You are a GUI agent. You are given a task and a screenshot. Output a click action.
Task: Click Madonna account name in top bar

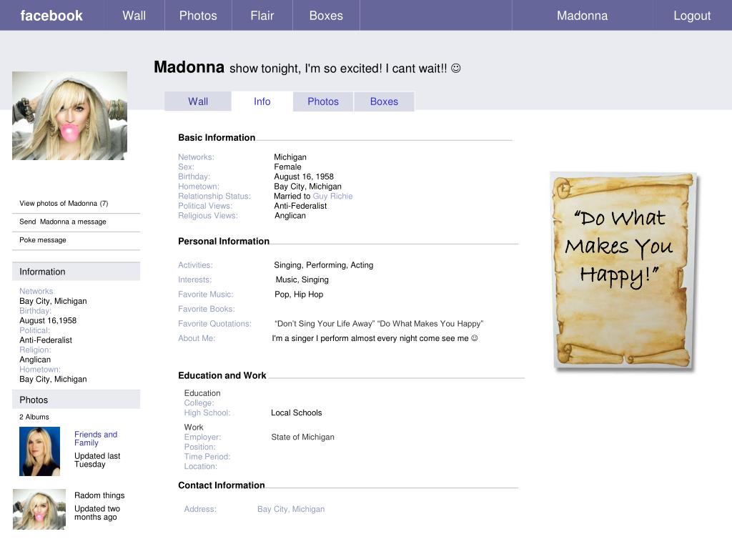[582, 16]
